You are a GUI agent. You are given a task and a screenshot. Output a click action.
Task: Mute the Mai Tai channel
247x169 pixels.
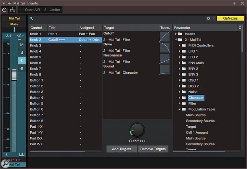coord(22,45)
